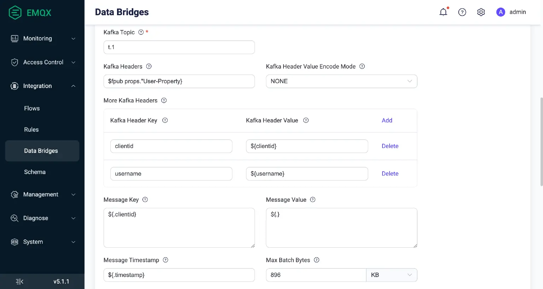Screen dimensions: 543x289
Task: Open the Flows menu item
Action: [x=32, y=108]
